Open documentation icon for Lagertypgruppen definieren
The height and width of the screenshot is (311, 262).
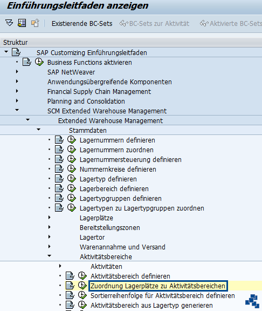tap(59, 198)
